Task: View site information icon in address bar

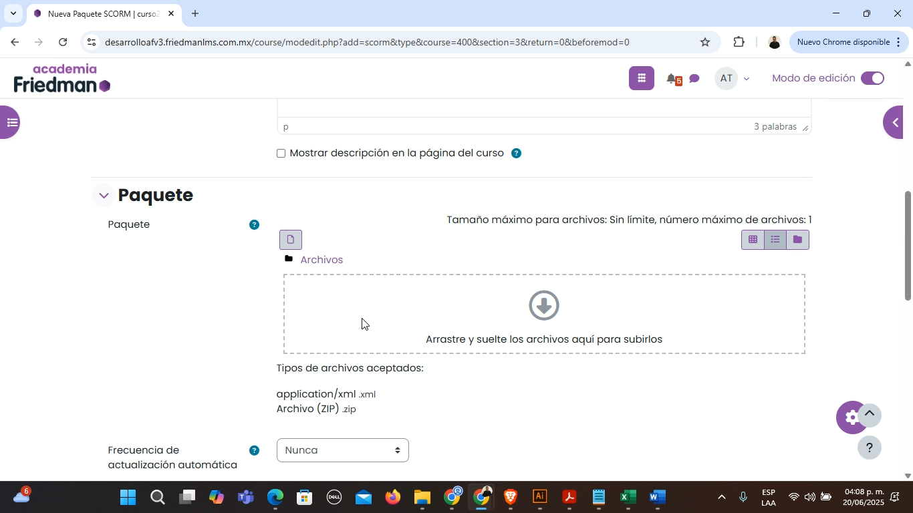Action: click(x=92, y=42)
